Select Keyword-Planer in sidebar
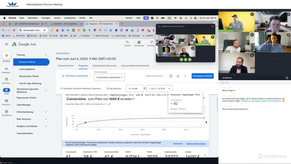Viewport: 291px width, 164px height. [x=31, y=62]
